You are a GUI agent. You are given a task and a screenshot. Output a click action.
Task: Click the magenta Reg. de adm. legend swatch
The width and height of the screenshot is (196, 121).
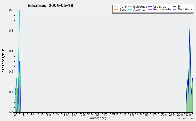click(150, 9)
